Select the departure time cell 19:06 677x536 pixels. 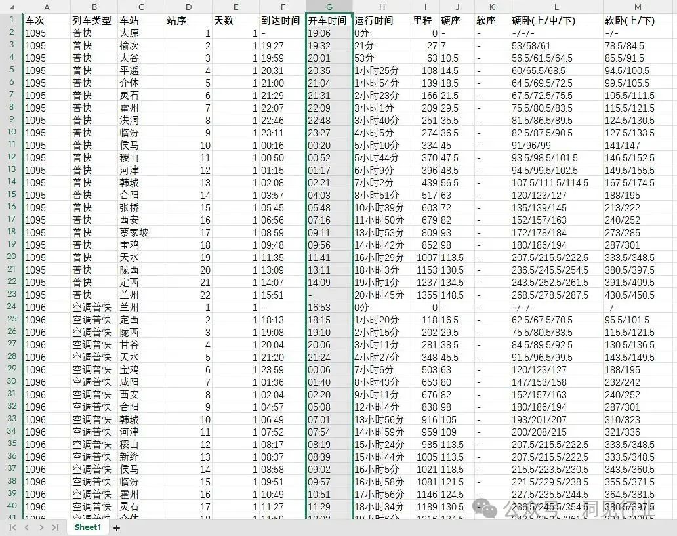click(x=329, y=33)
